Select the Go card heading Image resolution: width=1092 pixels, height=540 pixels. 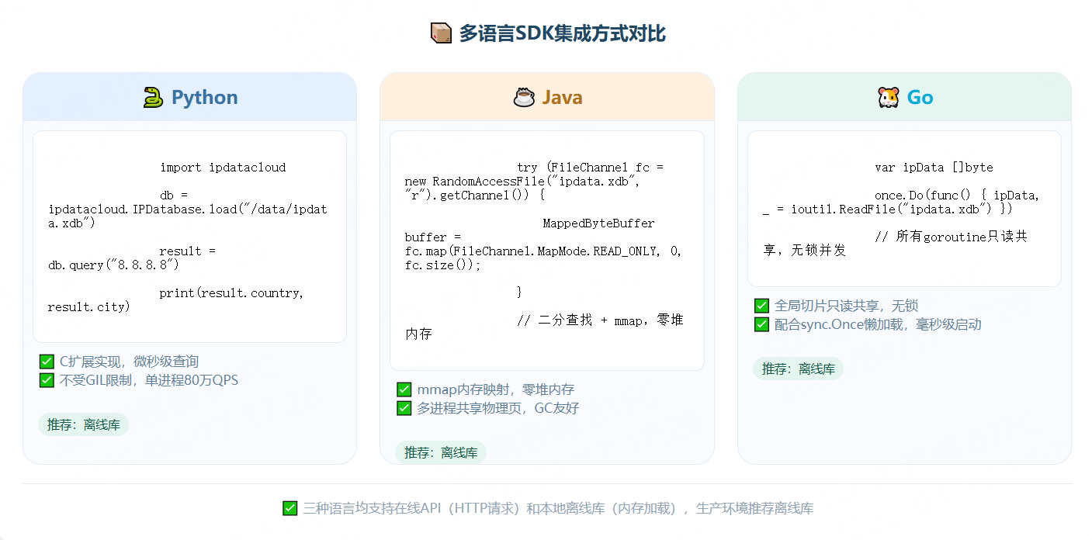click(x=920, y=97)
